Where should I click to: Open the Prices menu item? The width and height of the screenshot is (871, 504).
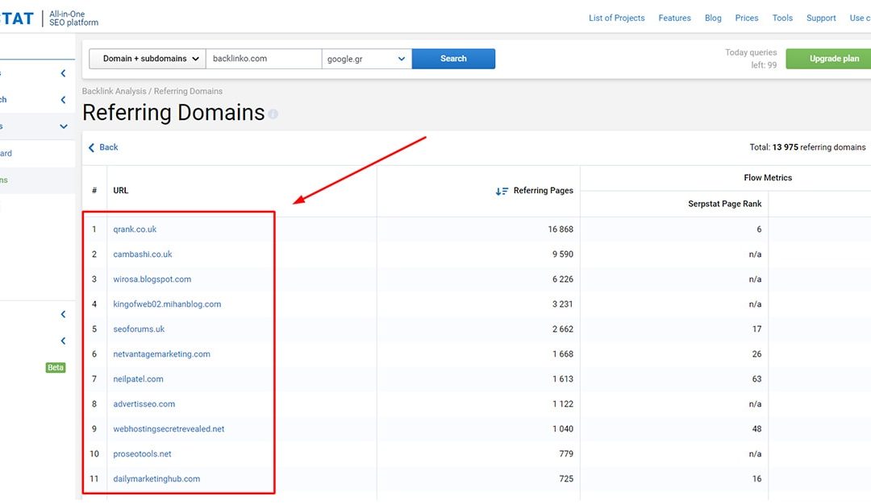click(747, 19)
